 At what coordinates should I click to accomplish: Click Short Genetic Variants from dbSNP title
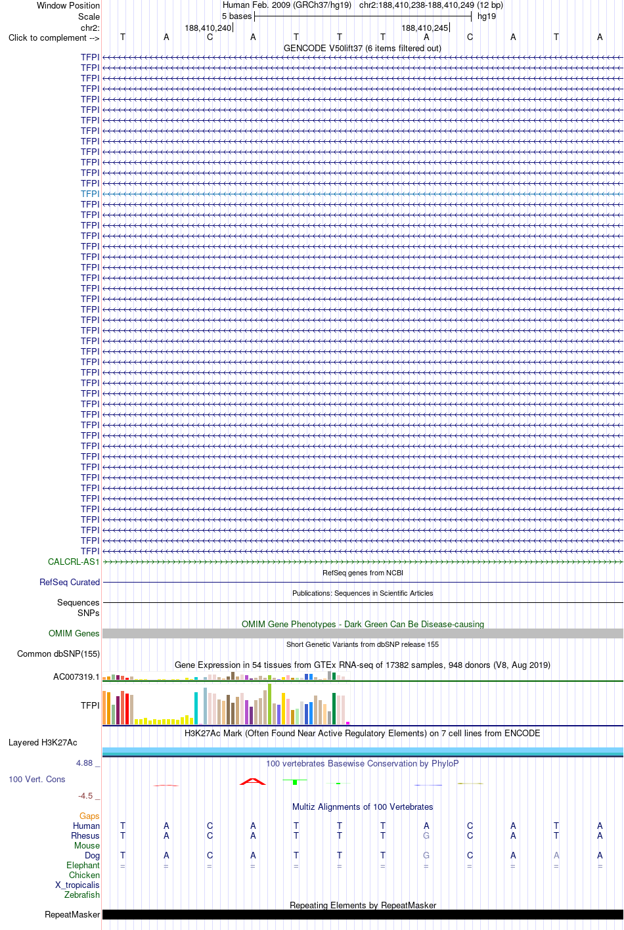tap(363, 644)
